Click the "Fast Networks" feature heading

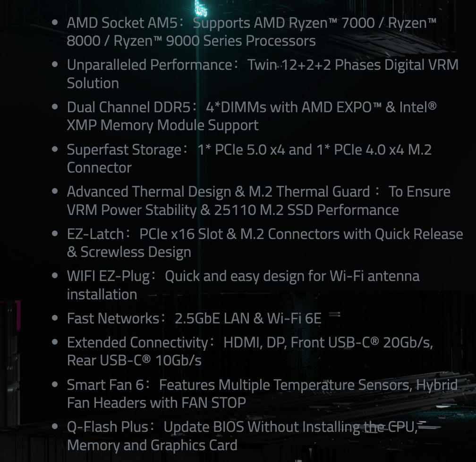coord(113,319)
